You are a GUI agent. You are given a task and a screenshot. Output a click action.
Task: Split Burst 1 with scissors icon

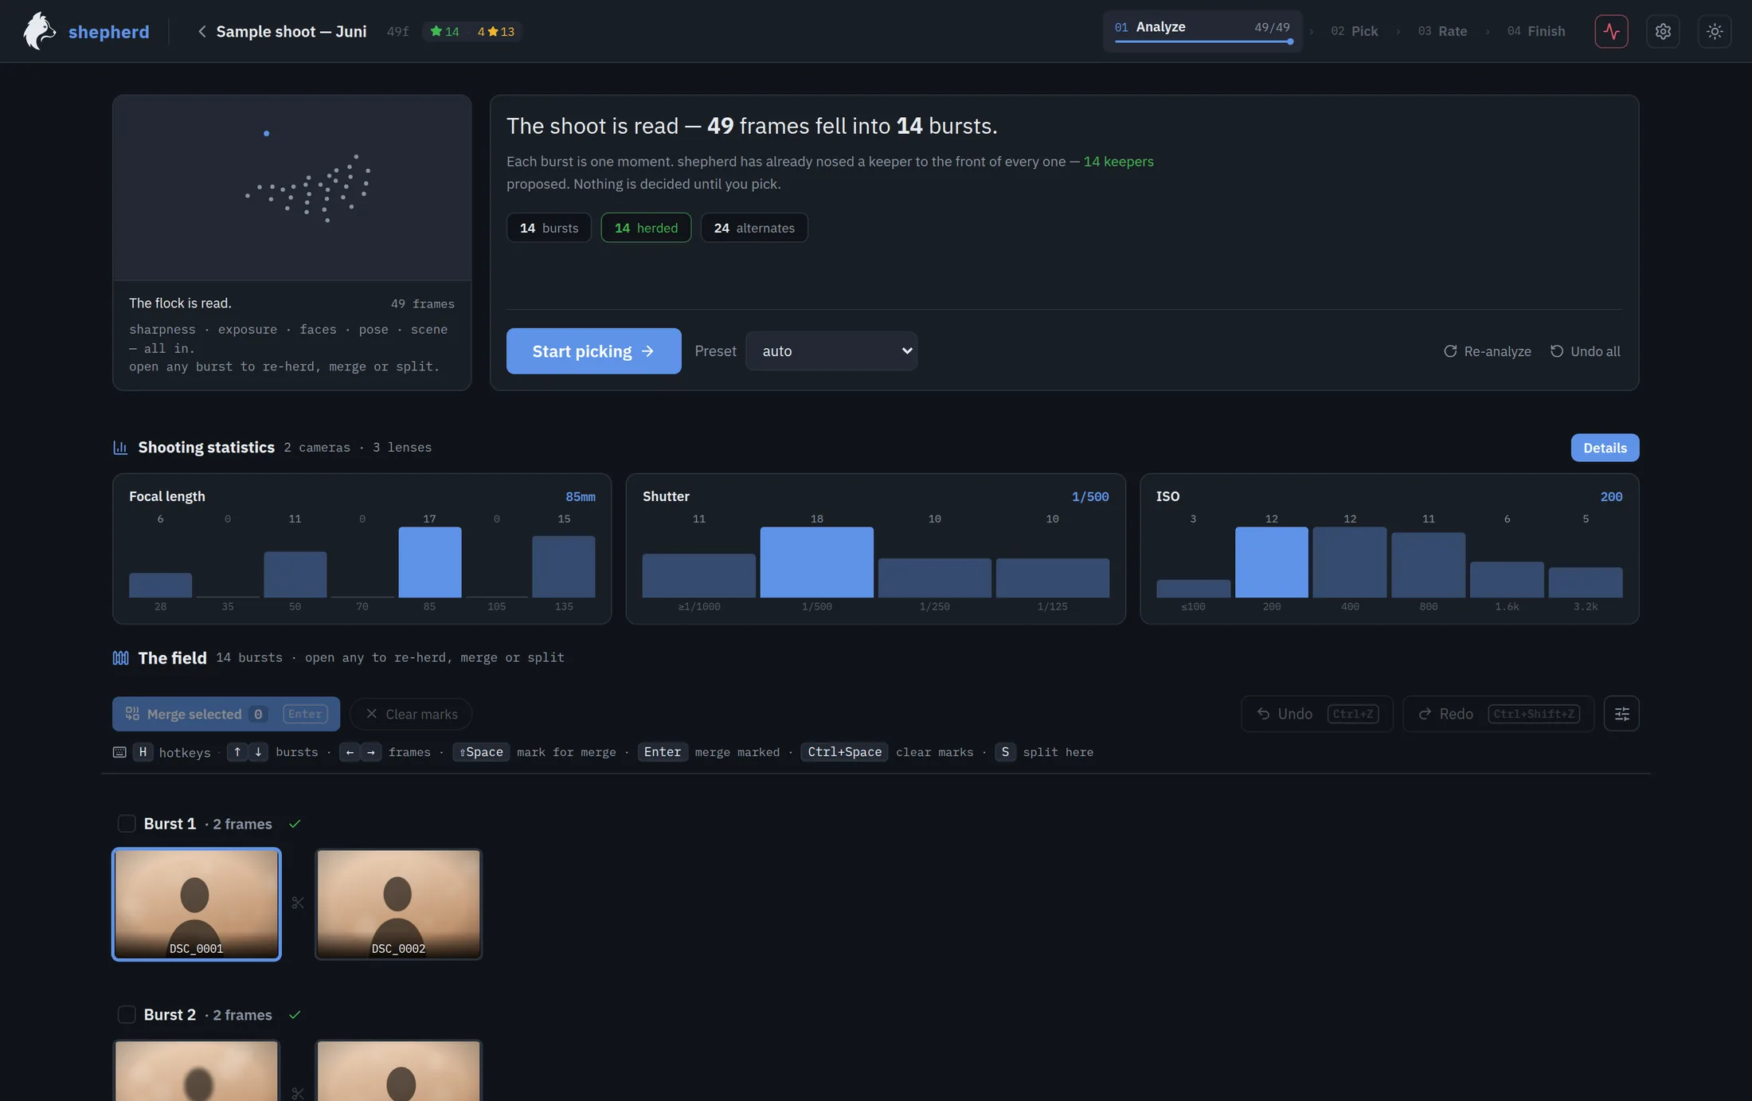tap(298, 903)
